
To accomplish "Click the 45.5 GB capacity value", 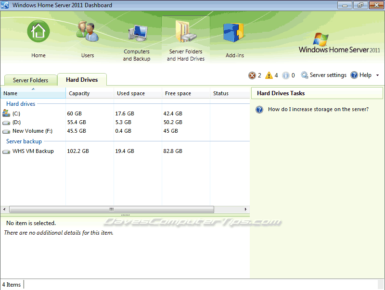I will coord(77,131).
